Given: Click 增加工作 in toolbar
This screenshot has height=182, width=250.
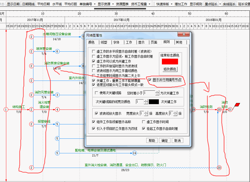Looking at the screenshot, I should (x=181, y=4).
